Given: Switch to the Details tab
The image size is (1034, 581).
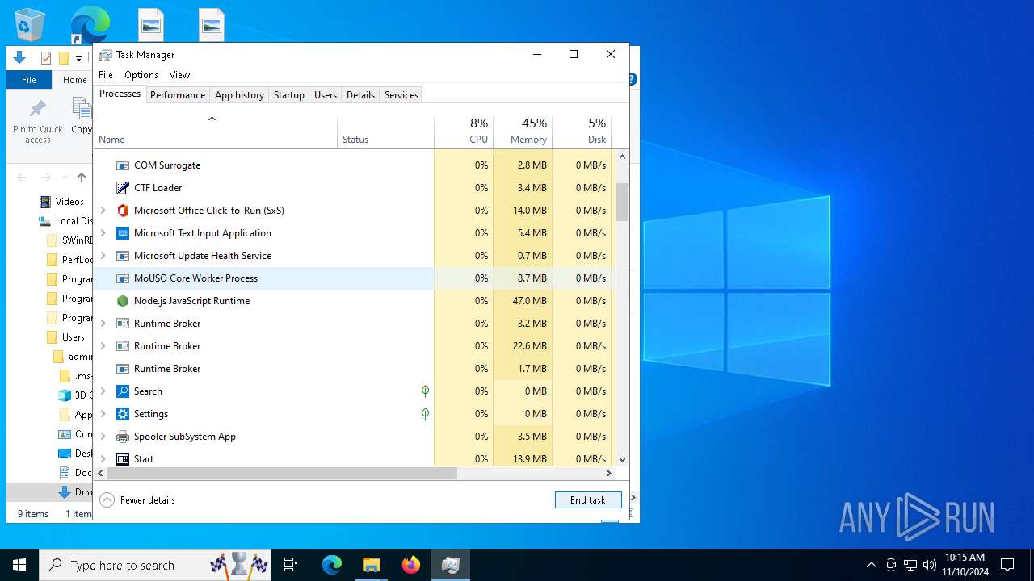Looking at the screenshot, I should (x=360, y=95).
